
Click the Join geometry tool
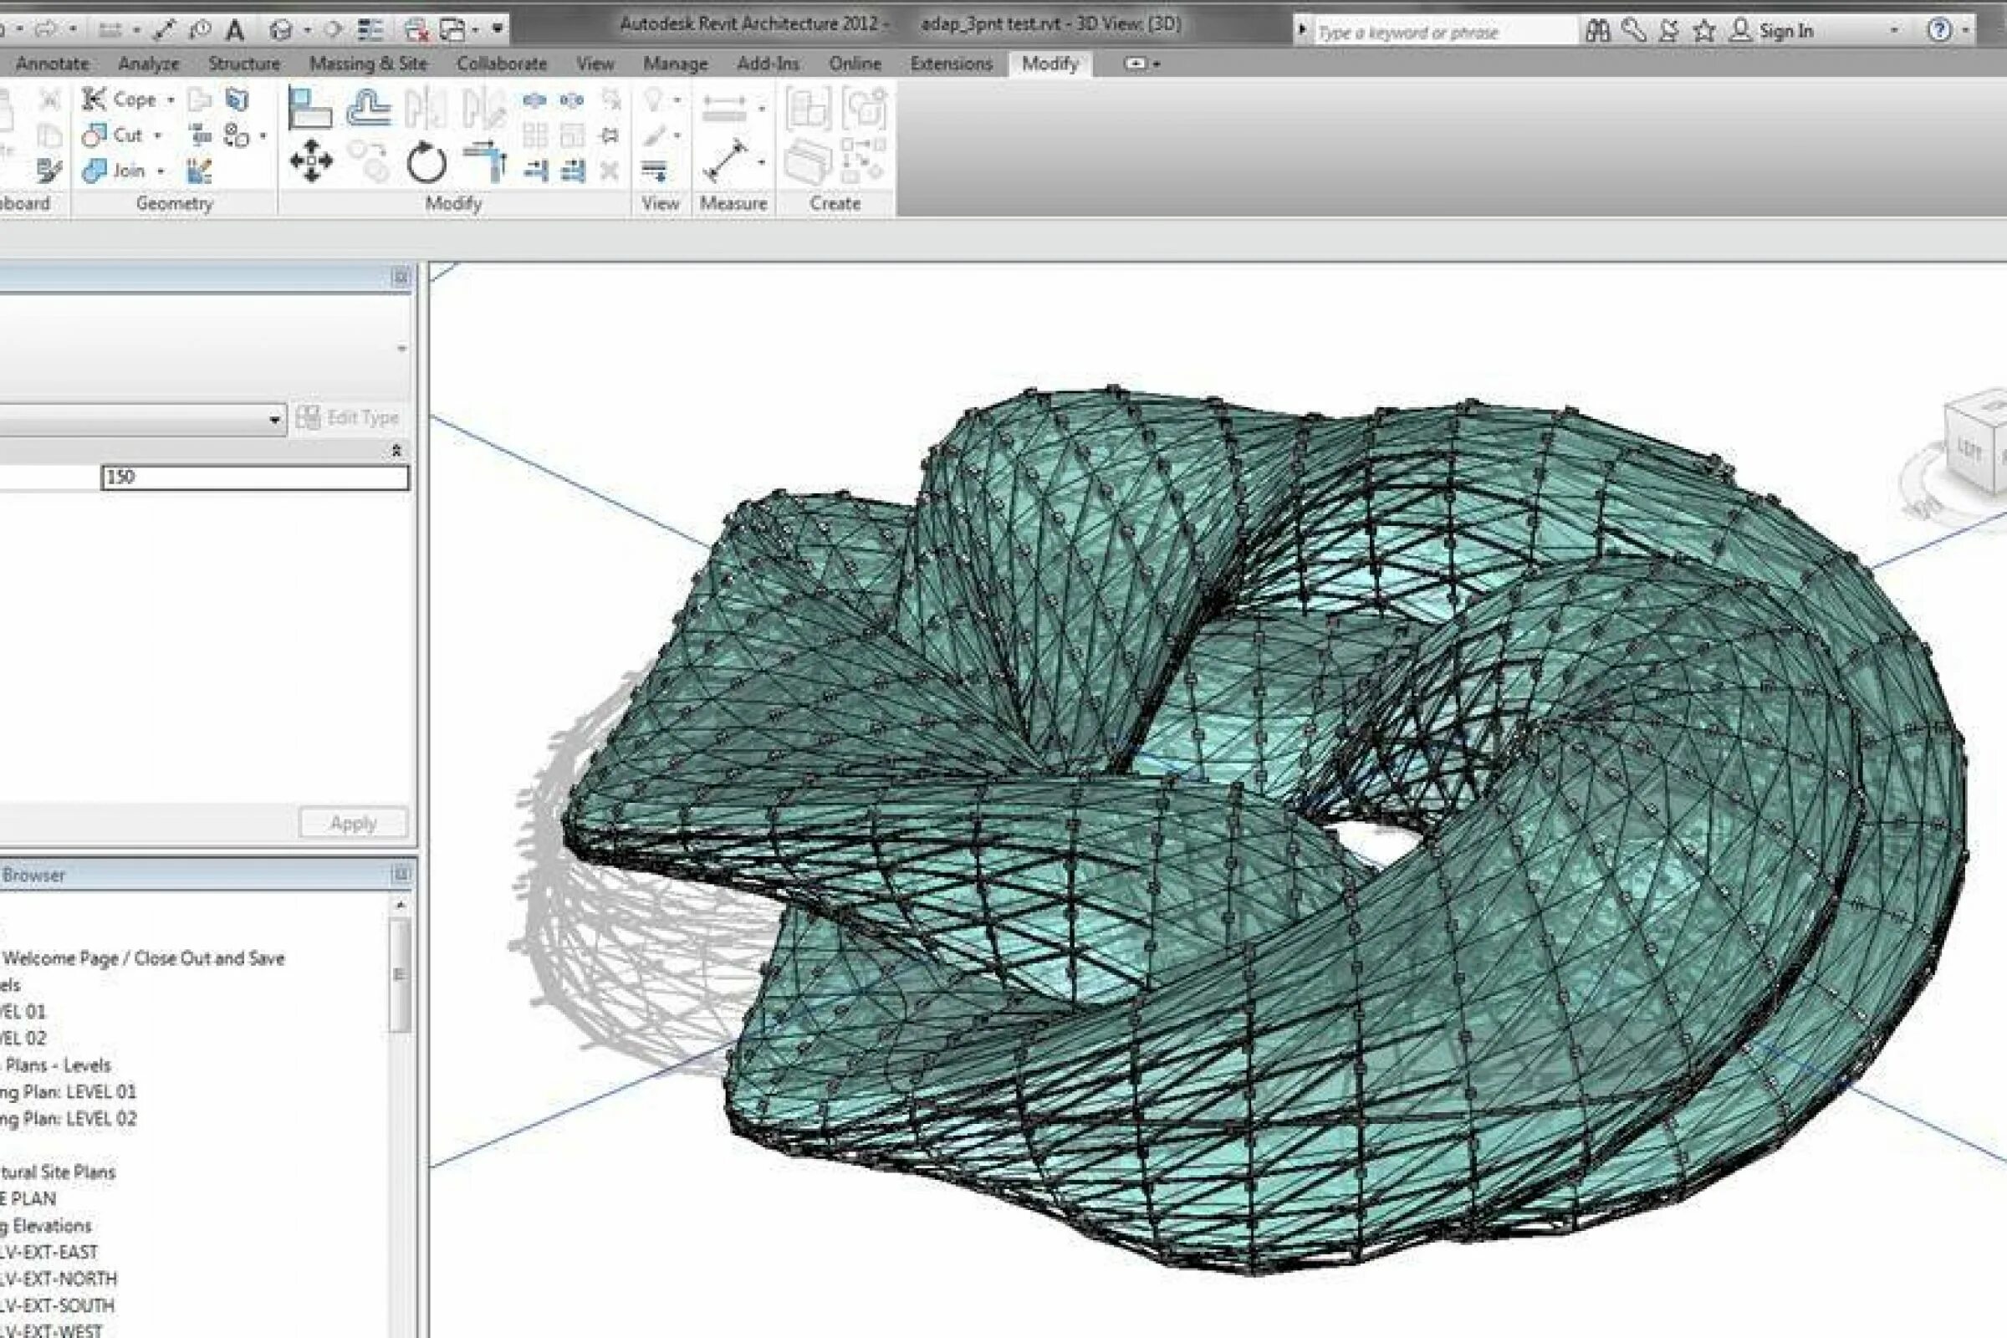click(x=115, y=171)
